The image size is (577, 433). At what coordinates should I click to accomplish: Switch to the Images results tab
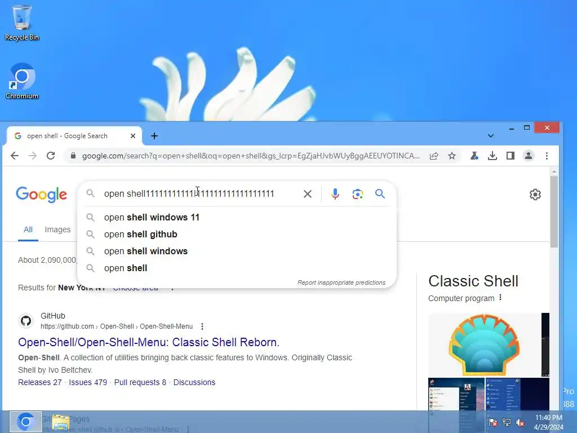coord(57,230)
